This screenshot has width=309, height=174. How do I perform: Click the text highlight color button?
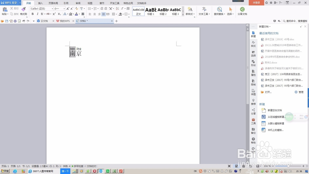pos(70,14)
